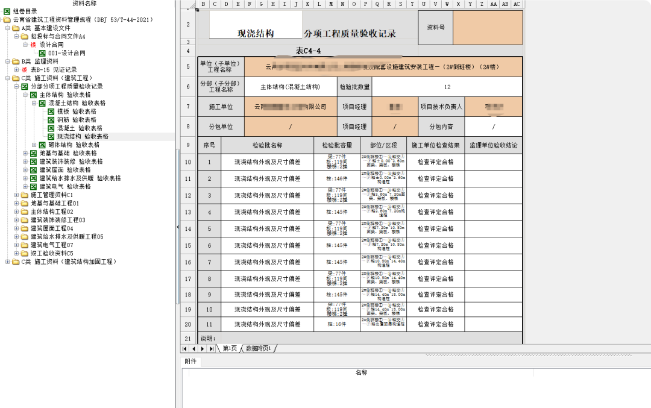
Task: Click the folder icon of 施工管理资料C1
Action: 25,195
